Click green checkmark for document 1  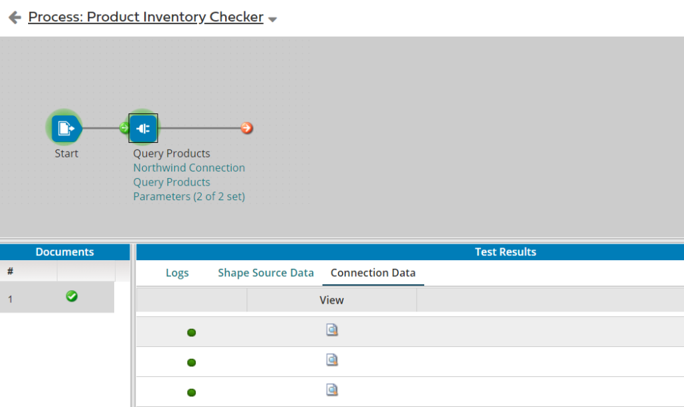[71, 296]
